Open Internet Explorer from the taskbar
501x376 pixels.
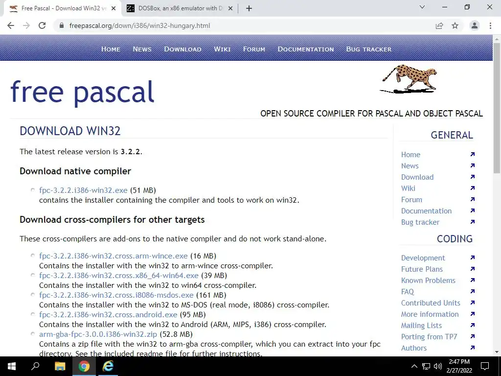click(x=108, y=366)
